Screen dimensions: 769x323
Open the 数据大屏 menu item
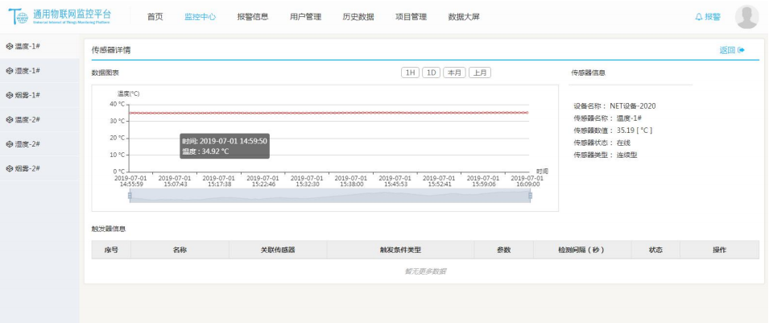(464, 17)
